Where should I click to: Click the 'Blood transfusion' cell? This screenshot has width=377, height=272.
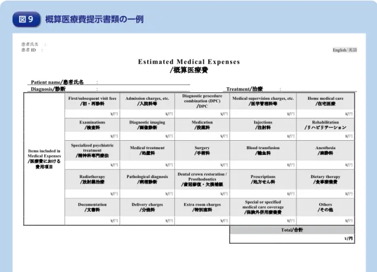[x=263, y=150]
